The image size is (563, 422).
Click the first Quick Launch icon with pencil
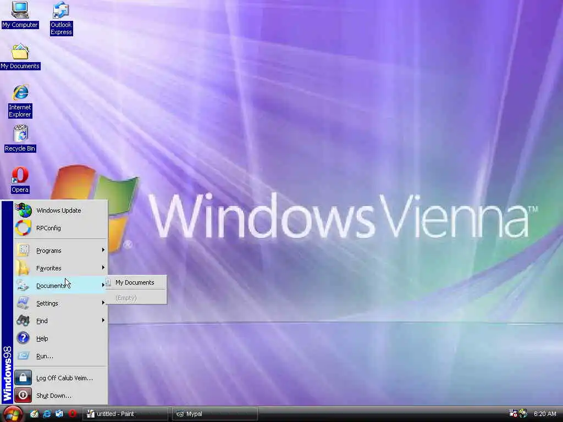click(34, 414)
